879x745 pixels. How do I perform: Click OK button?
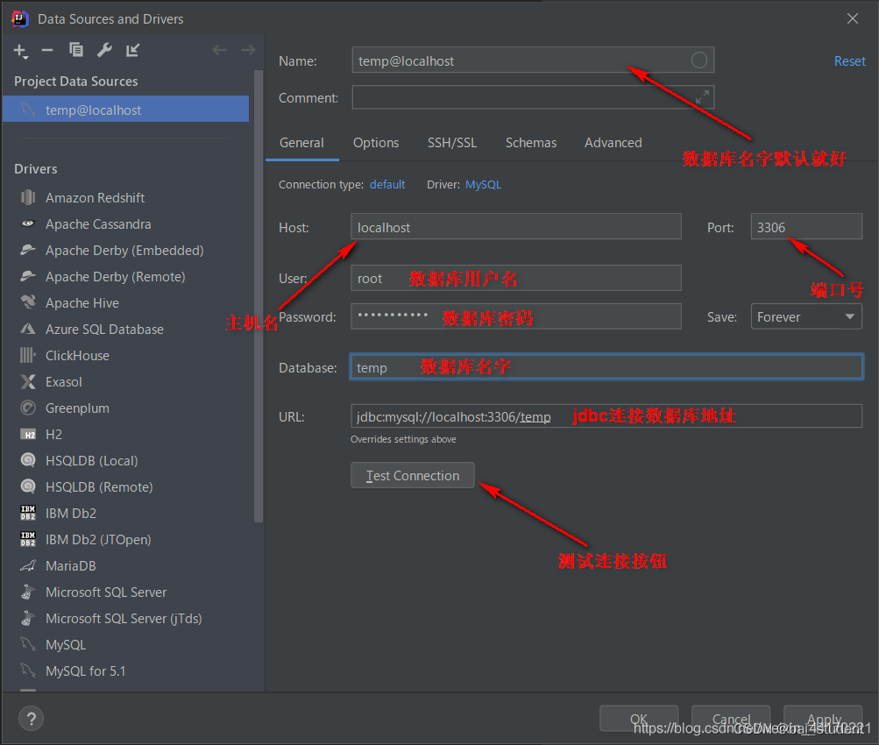639,719
